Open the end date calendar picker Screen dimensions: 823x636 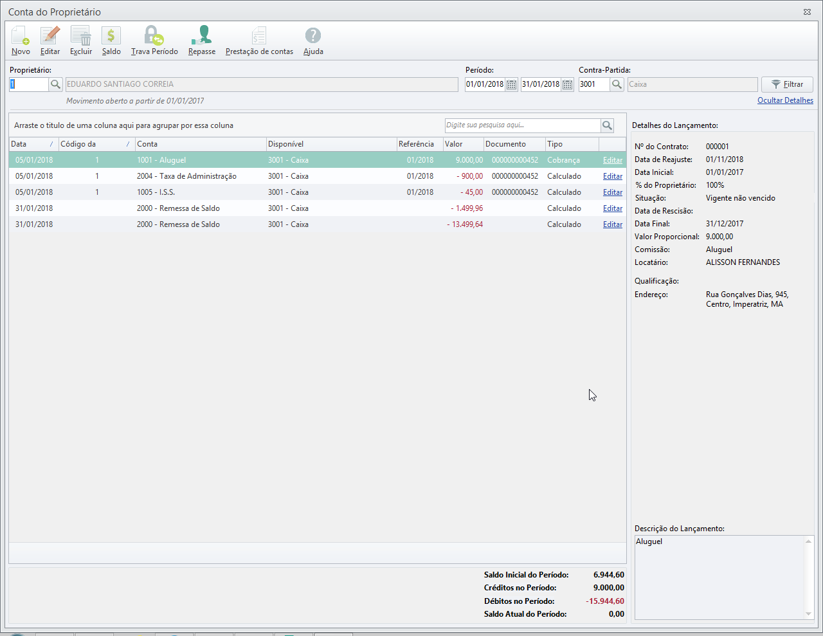567,84
